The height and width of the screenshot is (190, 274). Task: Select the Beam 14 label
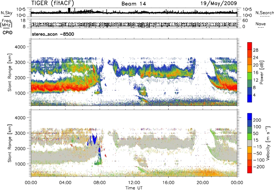[x=134, y=4]
